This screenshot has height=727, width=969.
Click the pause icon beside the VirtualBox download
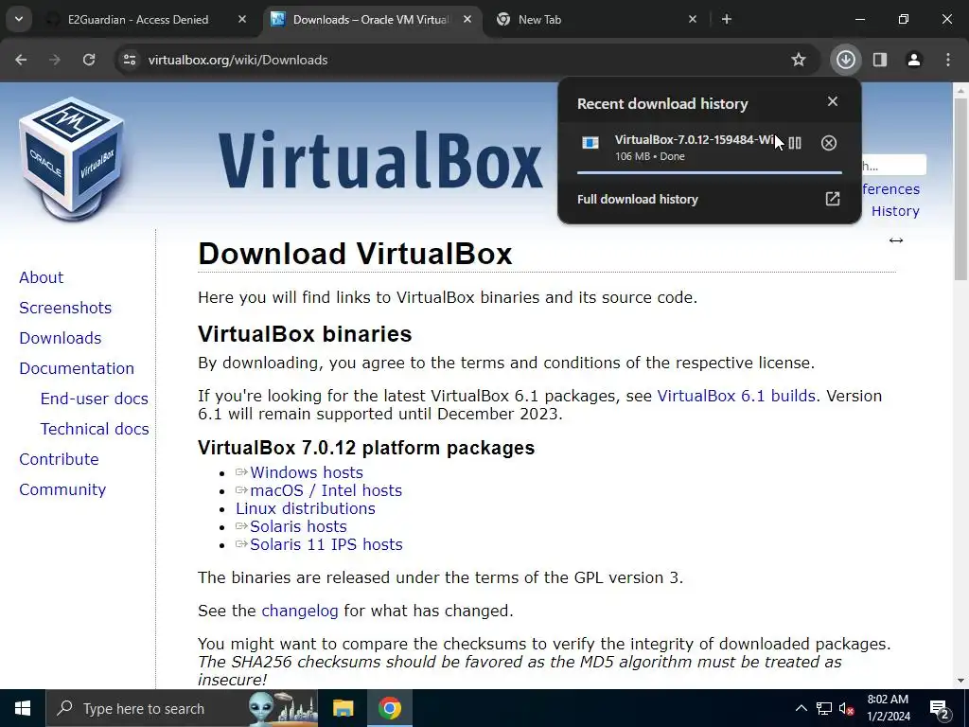click(x=795, y=144)
